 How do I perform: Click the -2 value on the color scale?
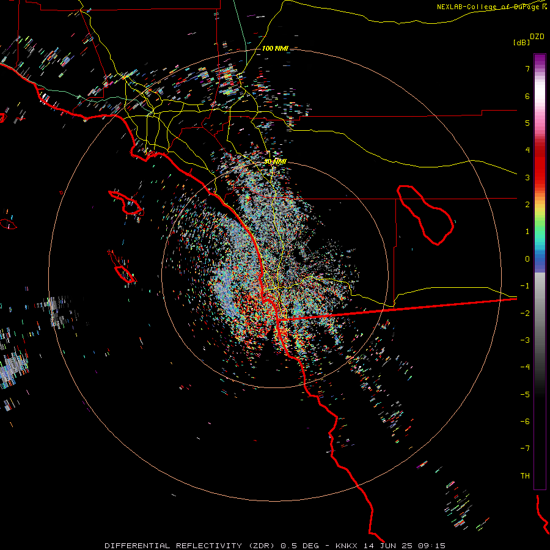[525, 313]
